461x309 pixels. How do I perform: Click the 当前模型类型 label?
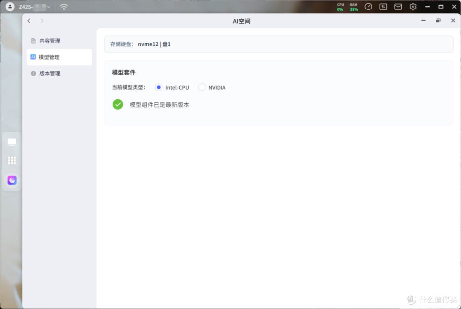point(128,87)
